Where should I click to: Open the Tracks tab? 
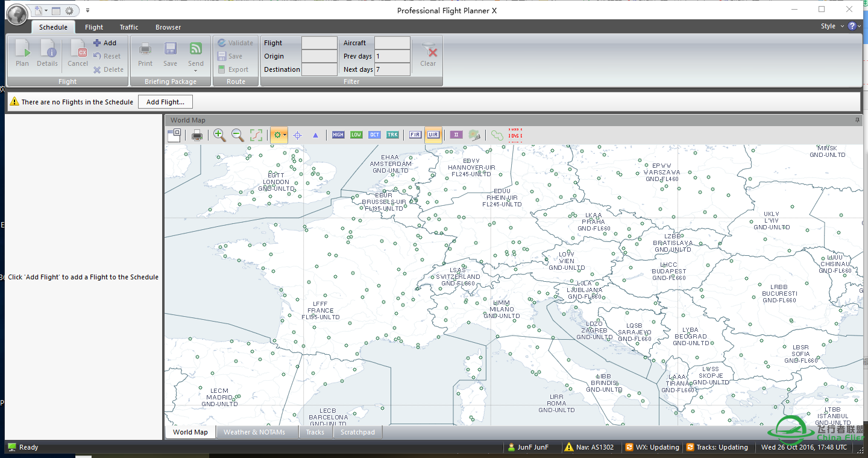[315, 432]
